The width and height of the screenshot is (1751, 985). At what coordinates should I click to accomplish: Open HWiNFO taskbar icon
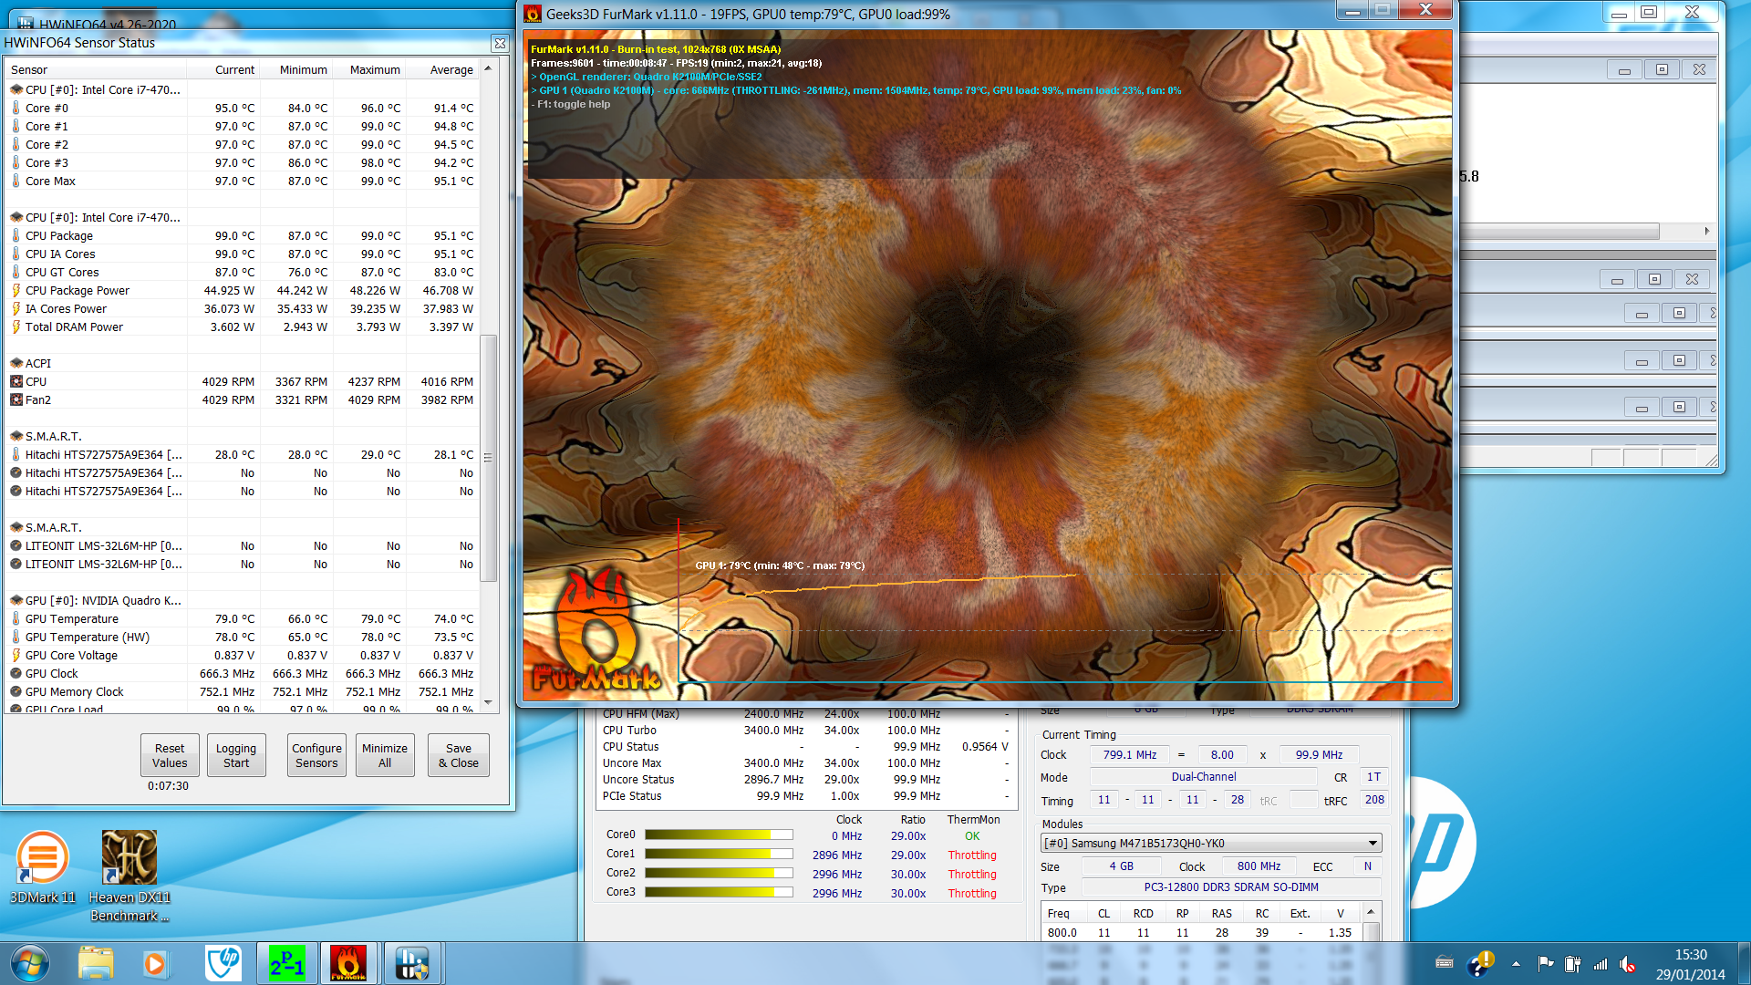point(411,963)
